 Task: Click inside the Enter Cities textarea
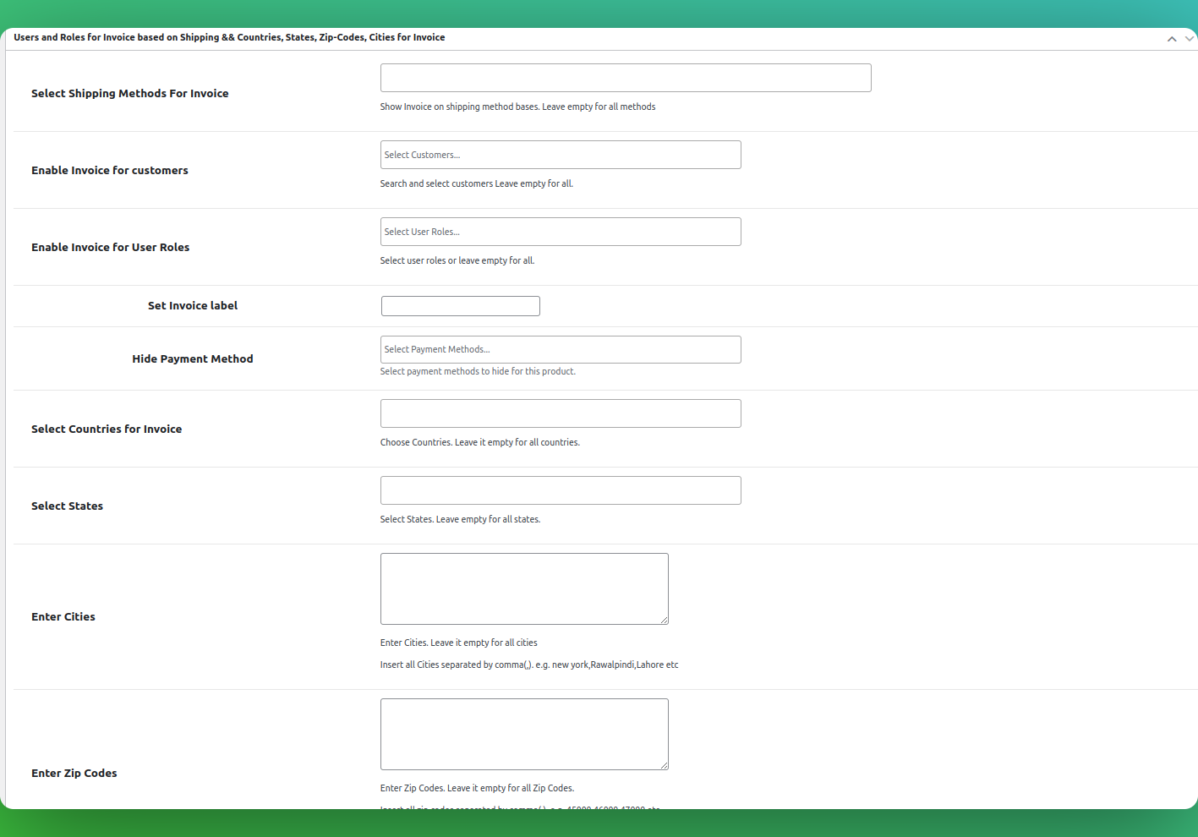pos(524,588)
